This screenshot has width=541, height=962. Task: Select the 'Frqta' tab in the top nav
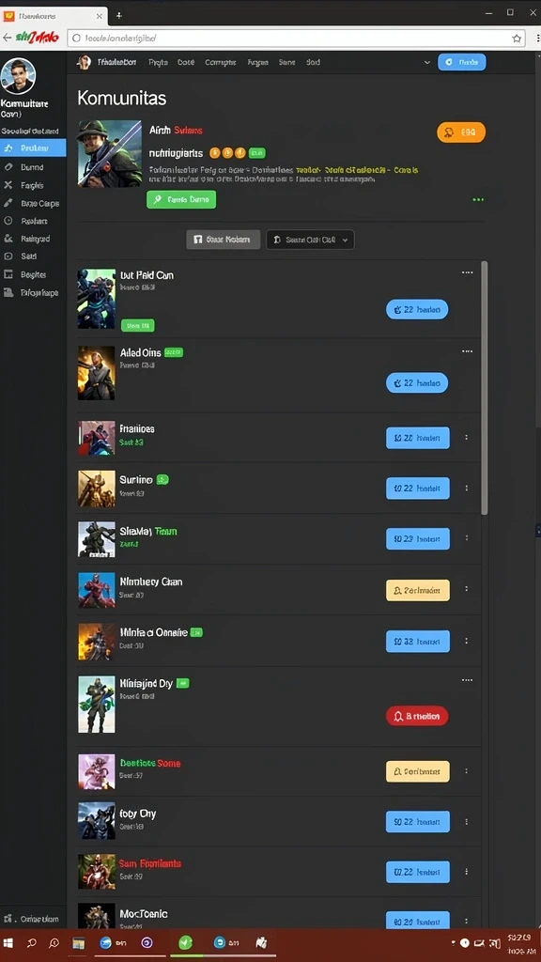point(158,62)
